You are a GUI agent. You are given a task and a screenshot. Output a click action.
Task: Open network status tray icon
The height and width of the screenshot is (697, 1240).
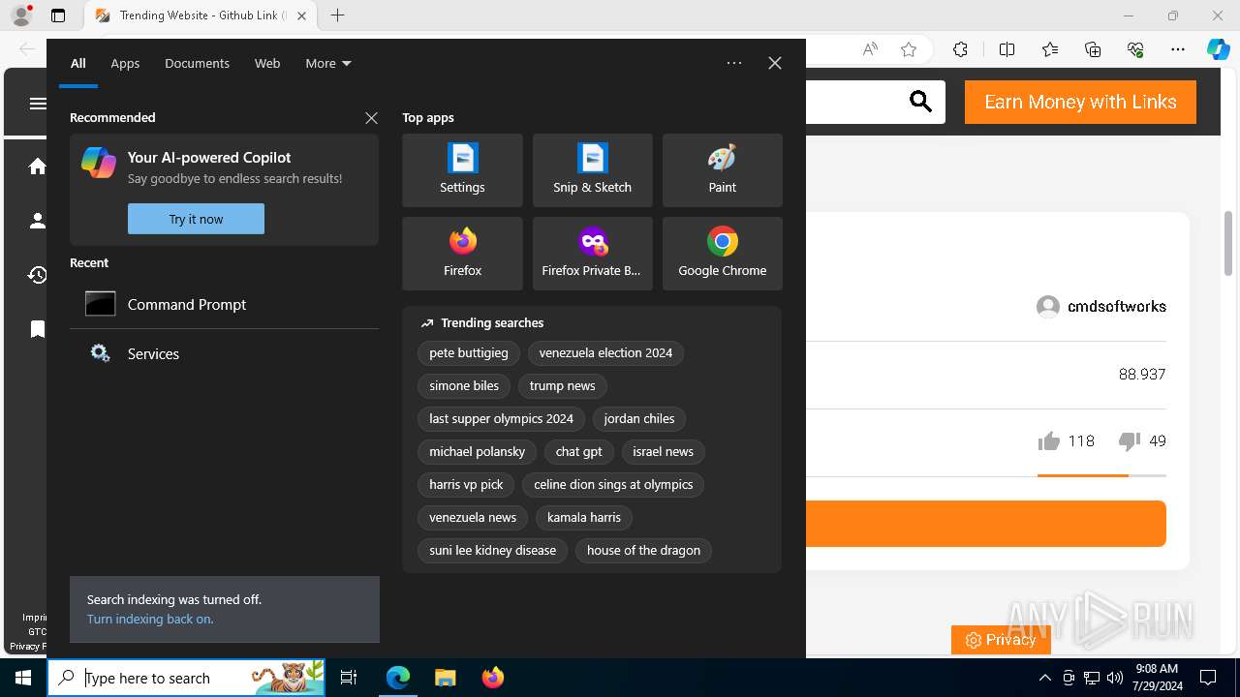(x=1092, y=678)
